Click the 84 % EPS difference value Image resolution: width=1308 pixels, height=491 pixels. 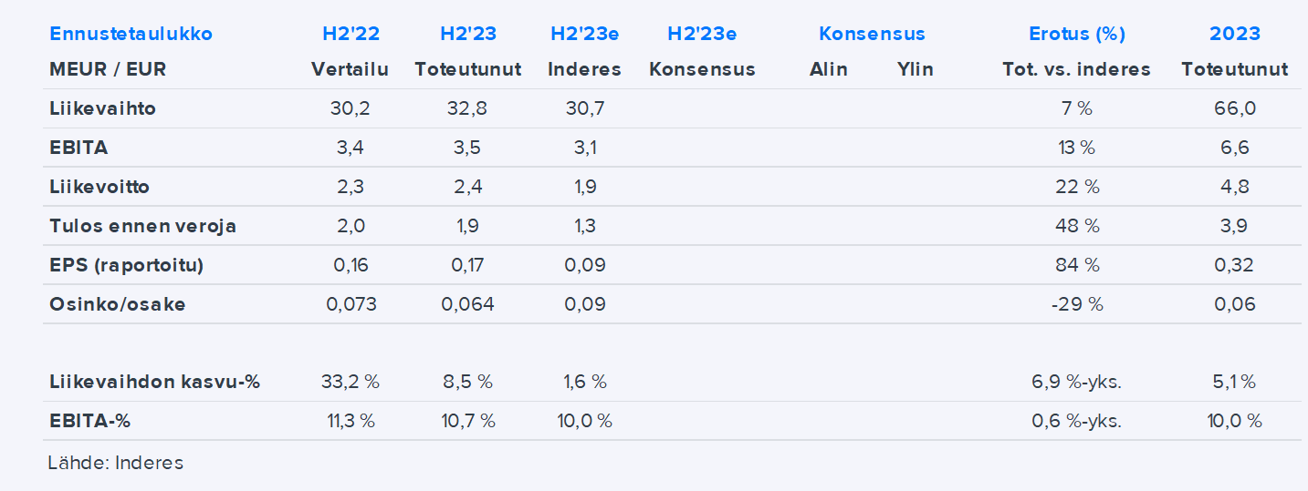click(1076, 265)
